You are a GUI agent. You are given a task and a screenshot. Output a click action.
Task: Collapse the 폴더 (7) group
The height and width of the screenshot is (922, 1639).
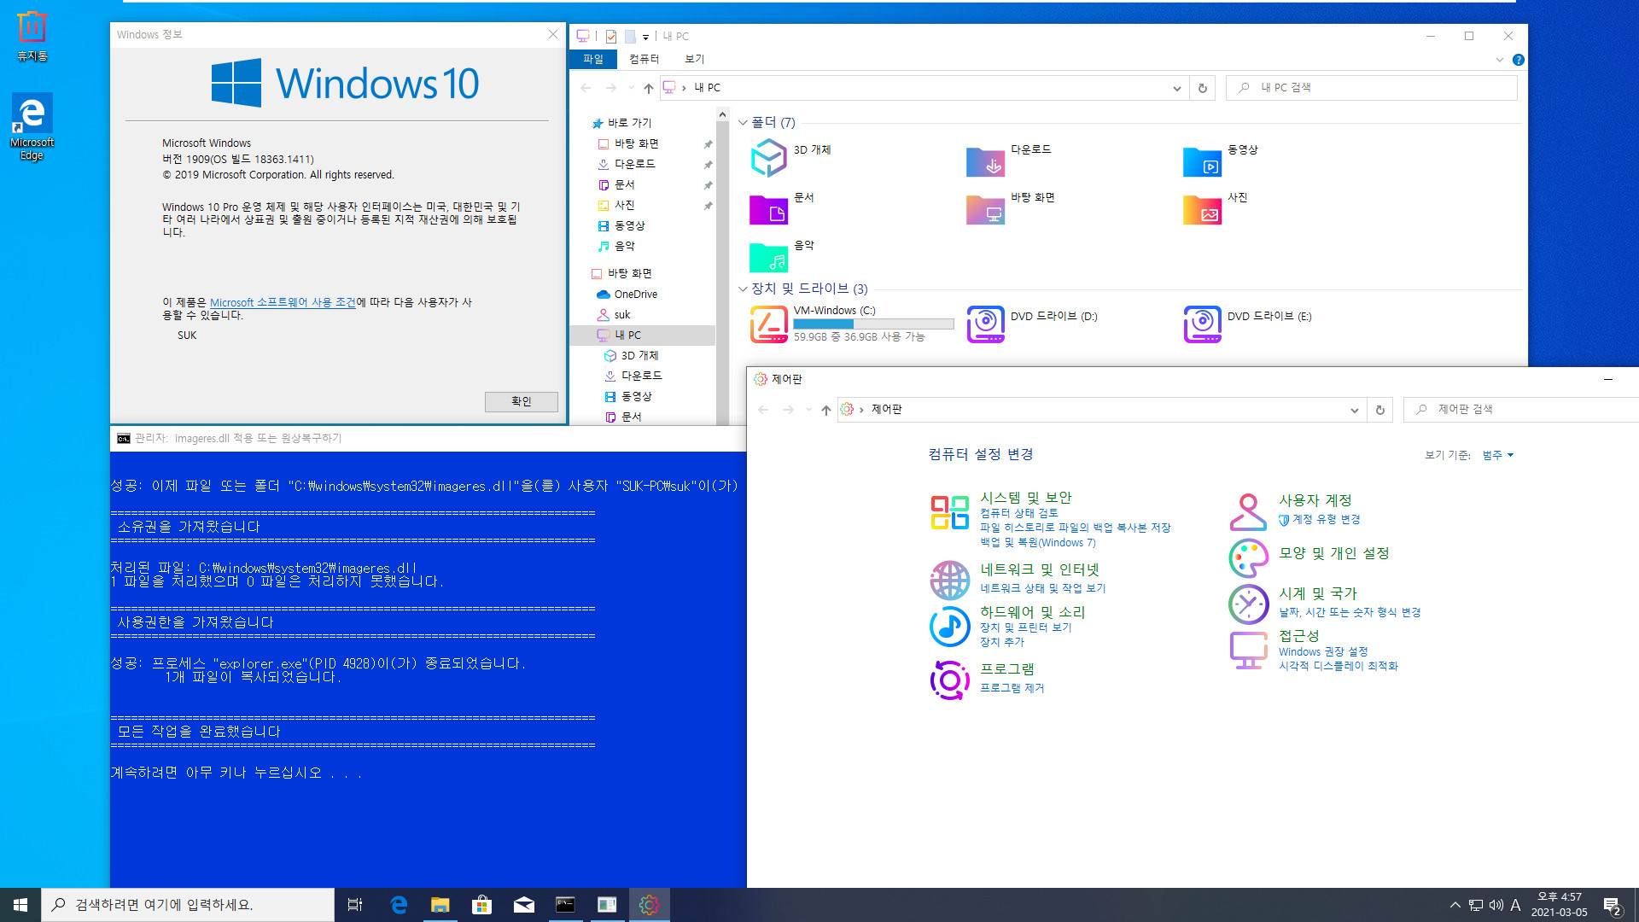[743, 123]
